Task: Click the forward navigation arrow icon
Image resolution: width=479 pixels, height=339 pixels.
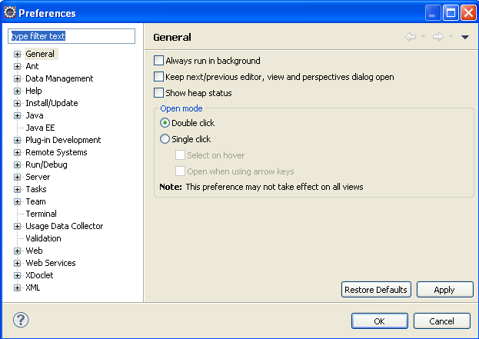Action: pyautogui.click(x=437, y=37)
